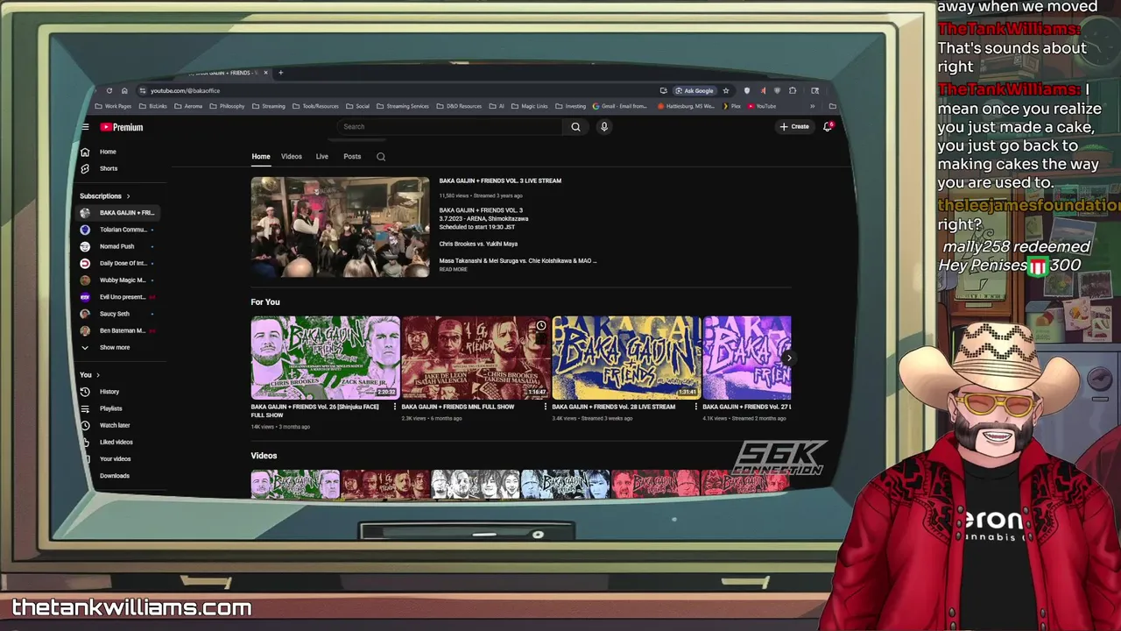Open YouTube notifications bell
The height and width of the screenshot is (631, 1121).
coord(828,127)
